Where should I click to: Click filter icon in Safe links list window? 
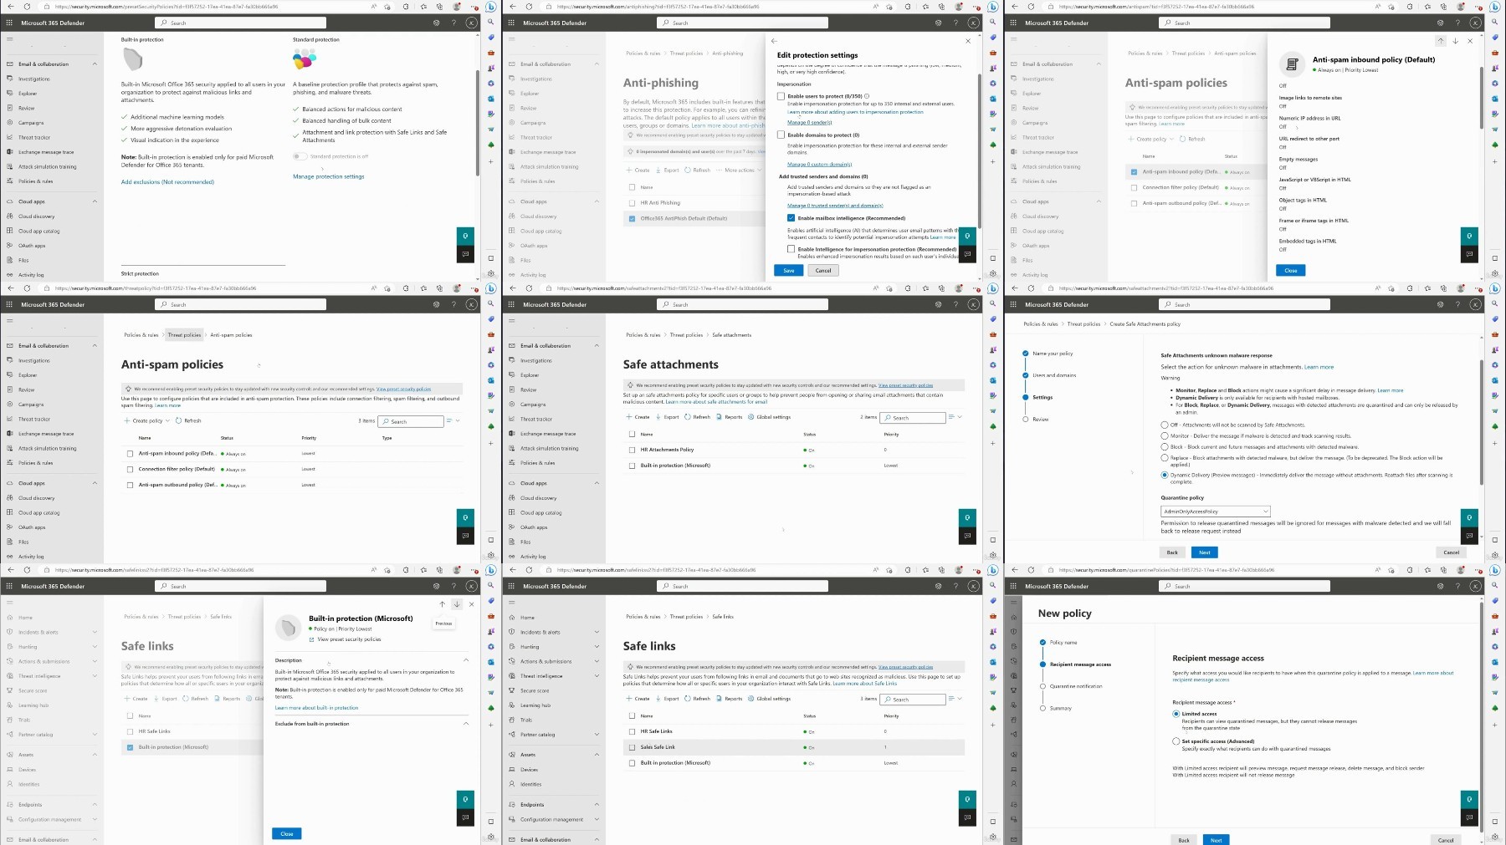tap(951, 699)
